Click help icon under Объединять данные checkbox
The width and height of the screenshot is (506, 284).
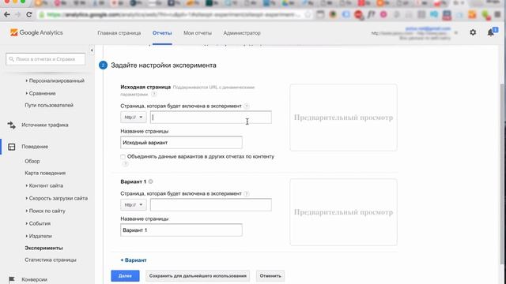point(125,164)
